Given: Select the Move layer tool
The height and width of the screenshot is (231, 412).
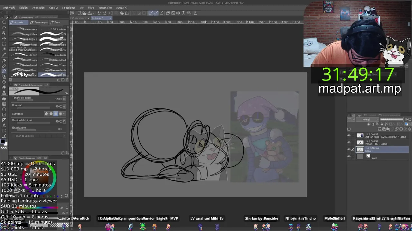Looking at the screenshot, I should coord(4,38).
